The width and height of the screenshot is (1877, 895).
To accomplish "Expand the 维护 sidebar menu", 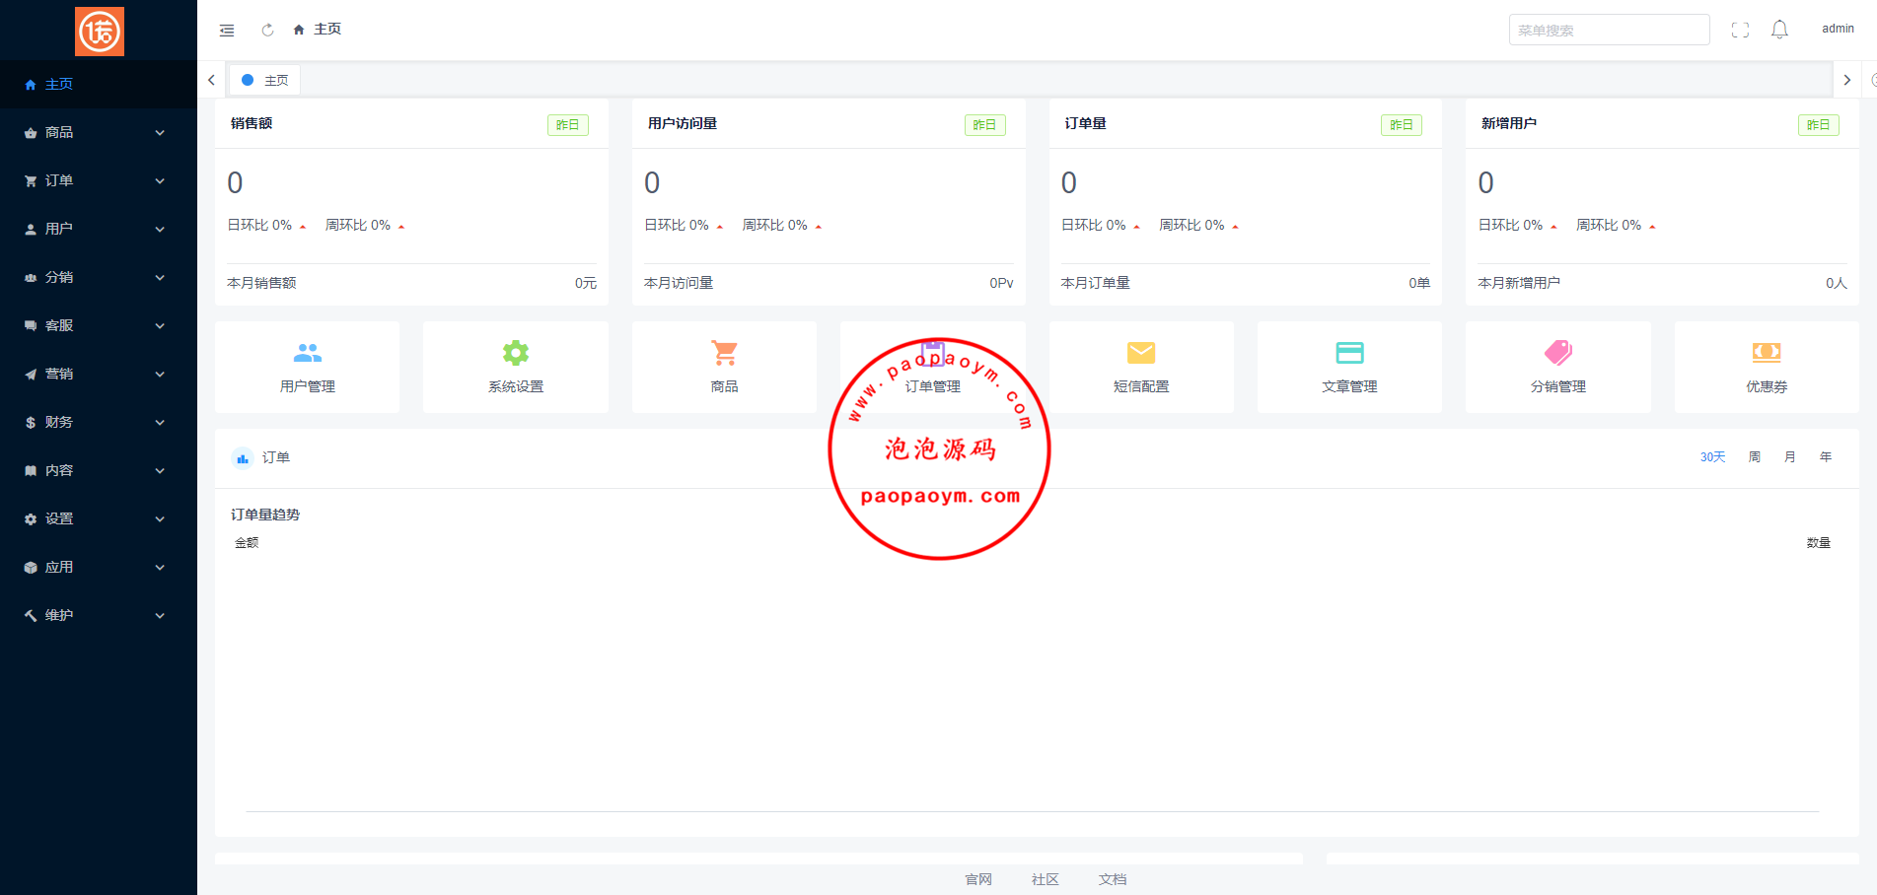I will click(96, 615).
